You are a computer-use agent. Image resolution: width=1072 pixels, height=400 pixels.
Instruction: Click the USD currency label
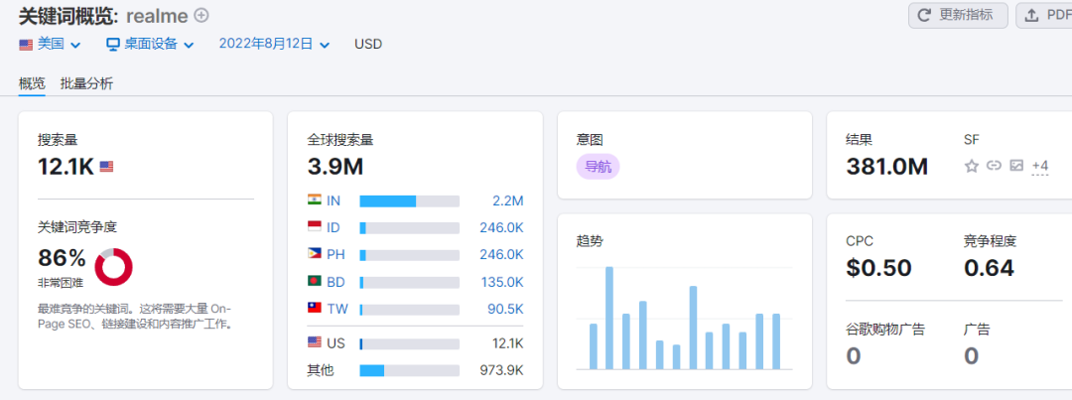[x=368, y=45]
